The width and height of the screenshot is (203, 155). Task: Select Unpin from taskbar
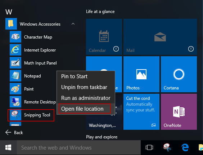86,87
